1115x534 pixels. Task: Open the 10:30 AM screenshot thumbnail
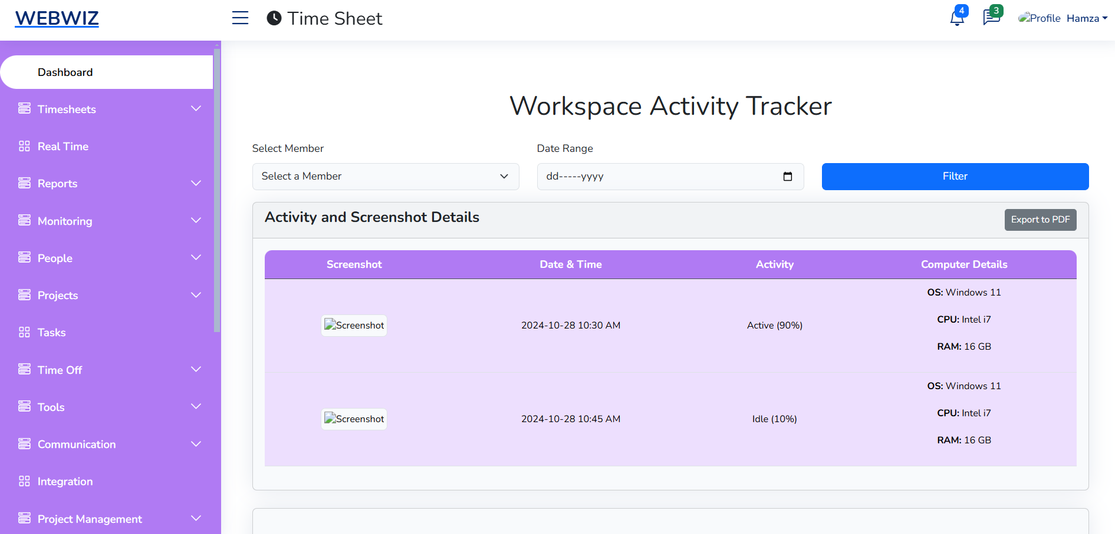tap(354, 325)
